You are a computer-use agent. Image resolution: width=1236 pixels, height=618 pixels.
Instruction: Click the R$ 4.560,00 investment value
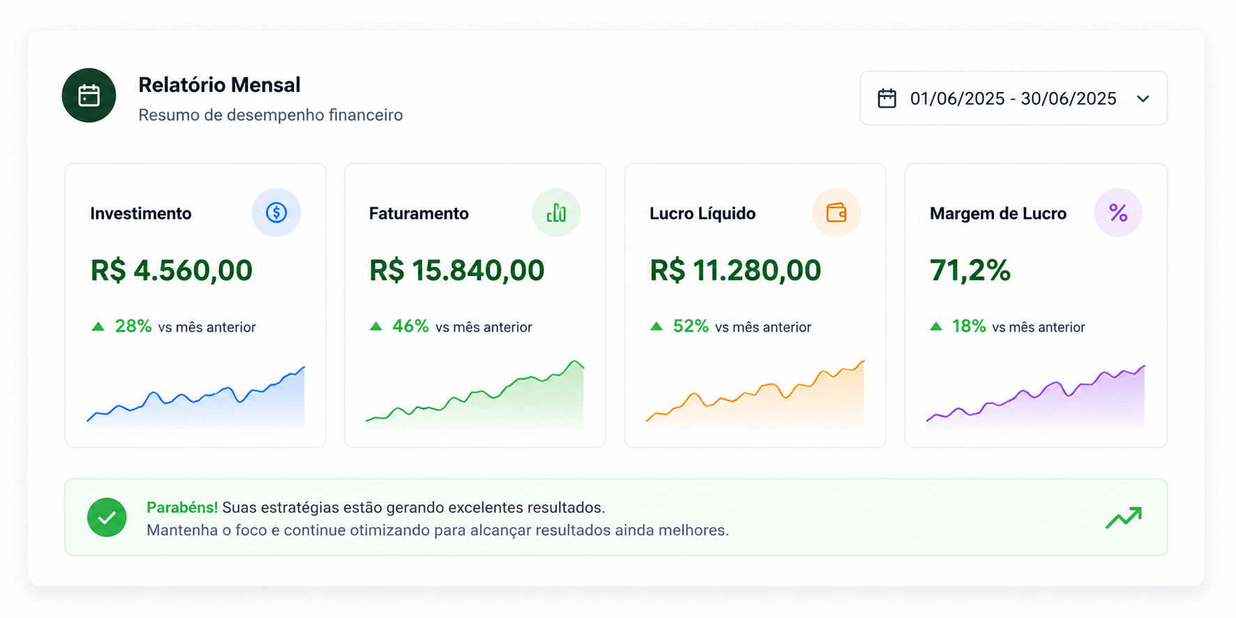(x=171, y=270)
